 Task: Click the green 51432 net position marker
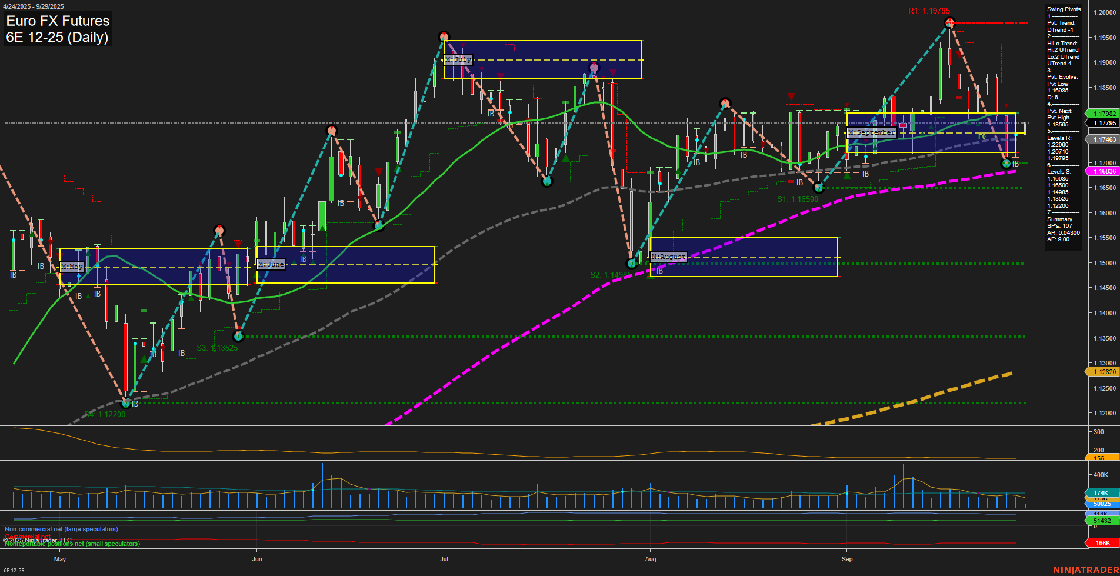(1103, 520)
